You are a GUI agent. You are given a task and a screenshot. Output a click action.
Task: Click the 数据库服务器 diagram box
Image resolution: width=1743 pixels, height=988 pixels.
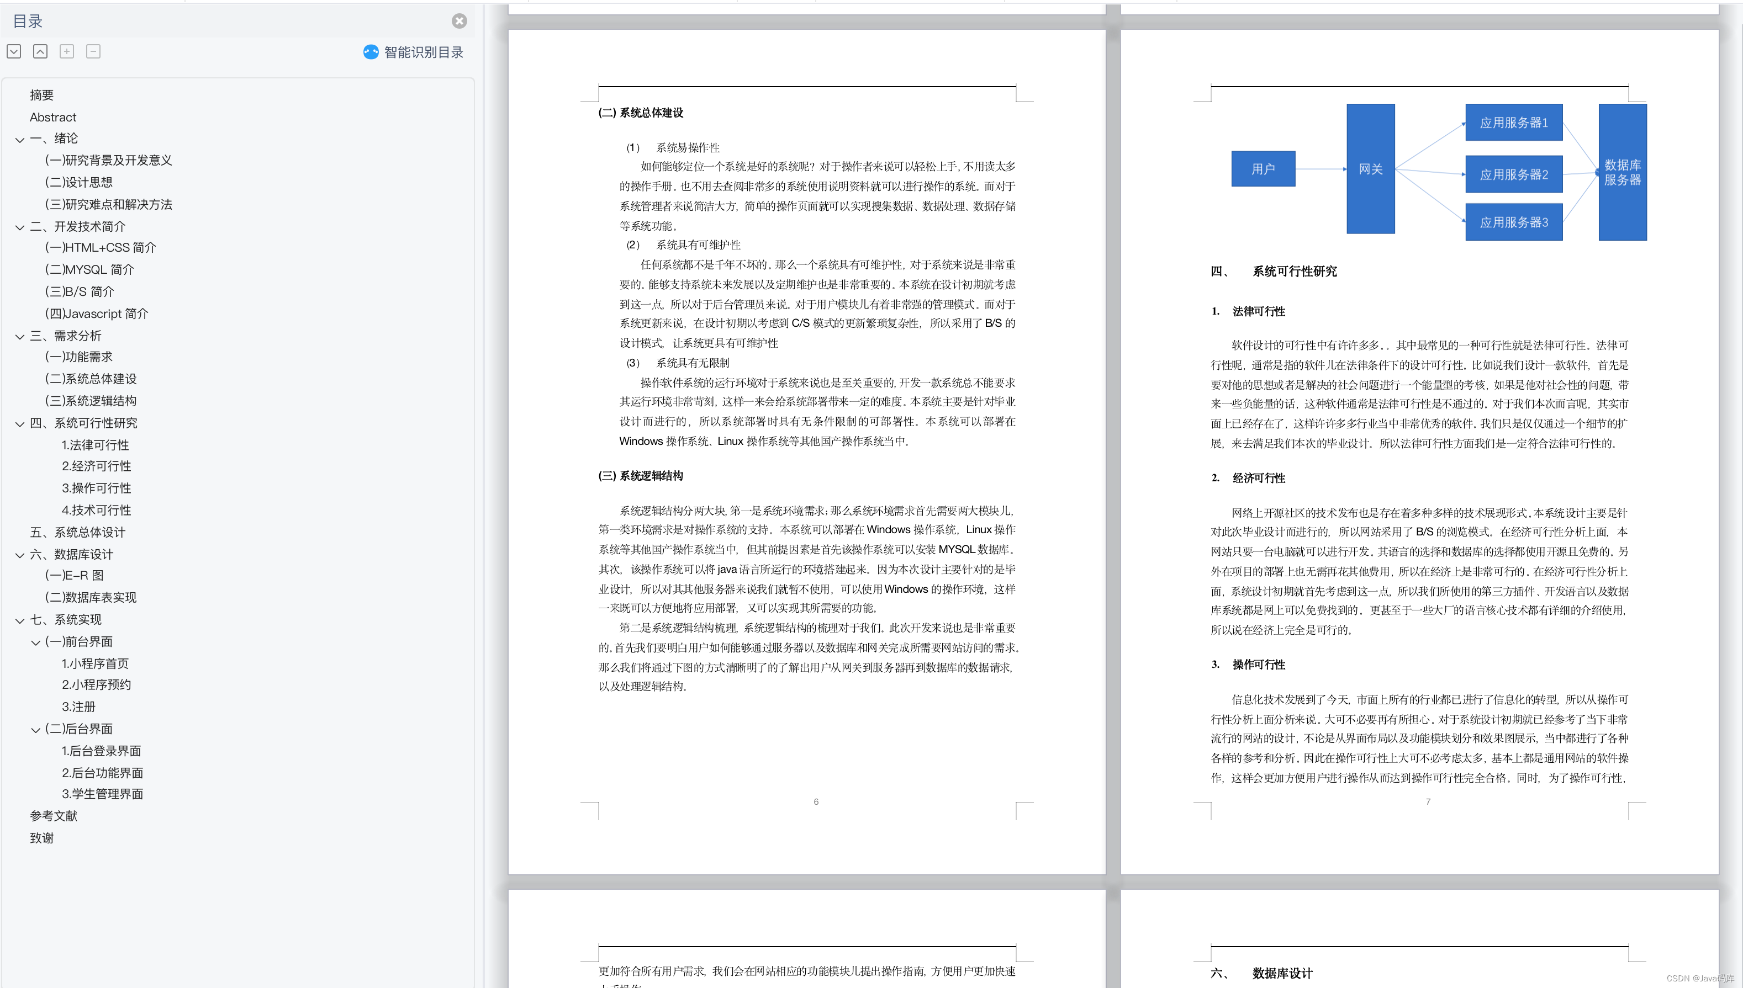click(1622, 172)
